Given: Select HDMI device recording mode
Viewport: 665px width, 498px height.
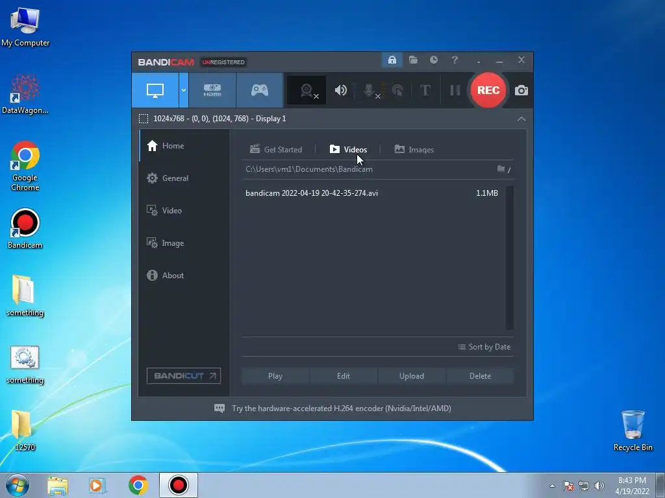Looking at the screenshot, I should tap(212, 90).
